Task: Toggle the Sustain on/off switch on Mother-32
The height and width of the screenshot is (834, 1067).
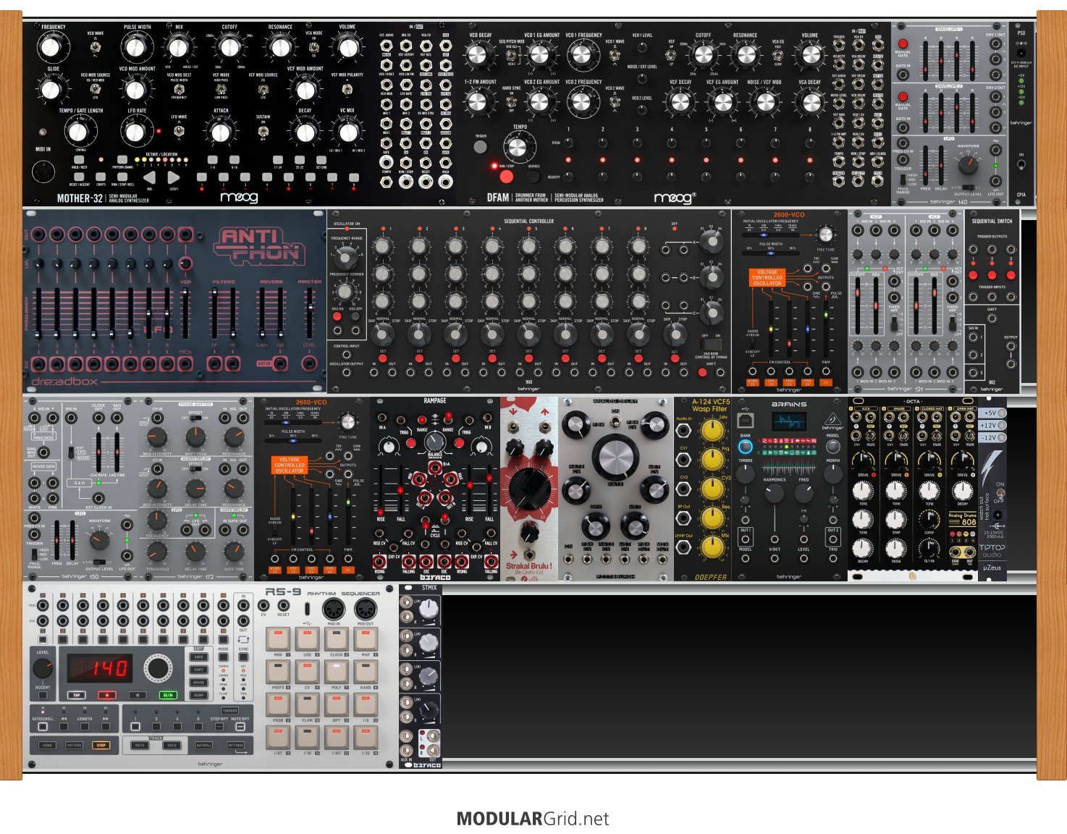Action: coord(263,131)
